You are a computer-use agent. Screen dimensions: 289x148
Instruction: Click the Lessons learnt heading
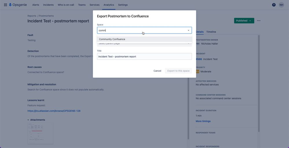coord(36,100)
